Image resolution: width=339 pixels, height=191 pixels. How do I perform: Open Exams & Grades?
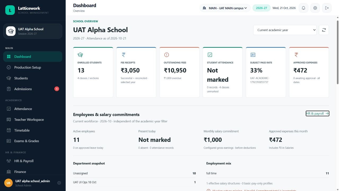pyautogui.click(x=33, y=141)
